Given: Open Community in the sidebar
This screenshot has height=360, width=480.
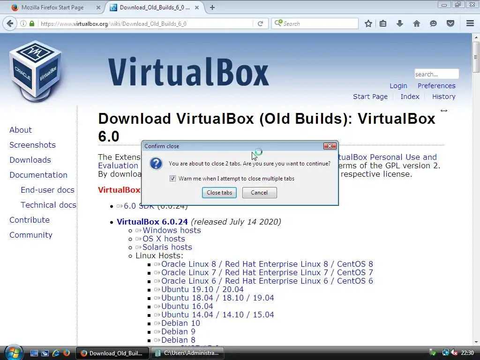Looking at the screenshot, I should (31, 235).
